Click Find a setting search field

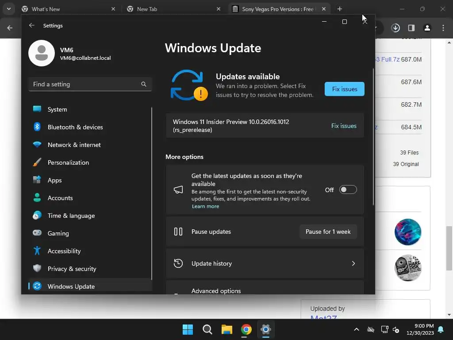90,84
